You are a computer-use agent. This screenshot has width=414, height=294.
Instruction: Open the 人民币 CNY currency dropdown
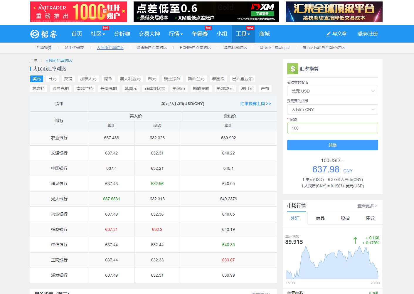(332, 110)
